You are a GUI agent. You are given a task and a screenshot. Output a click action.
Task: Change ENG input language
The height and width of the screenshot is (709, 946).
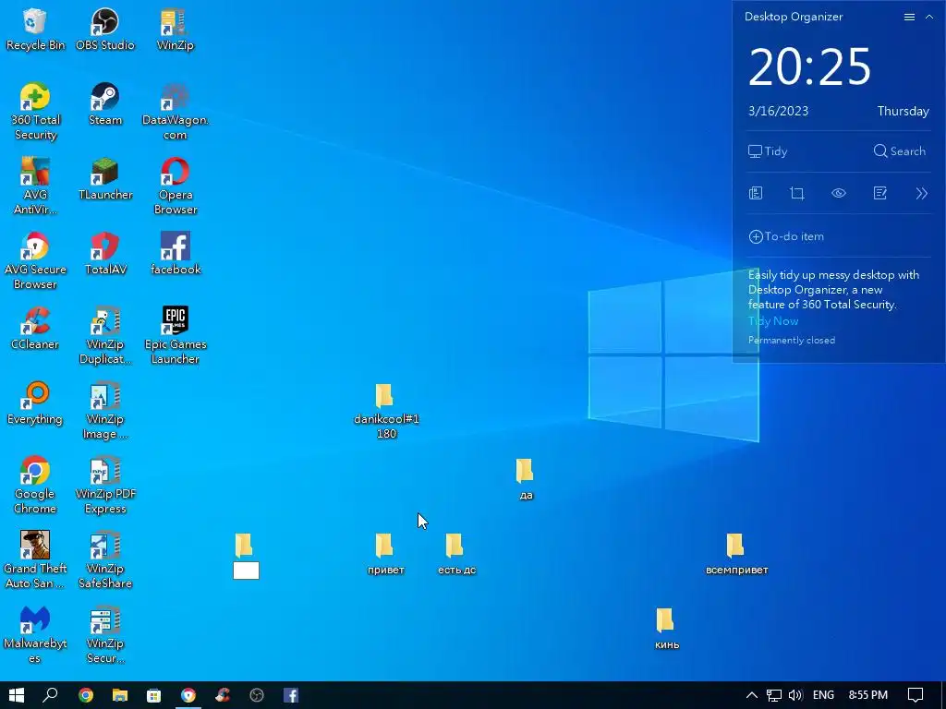[823, 695]
